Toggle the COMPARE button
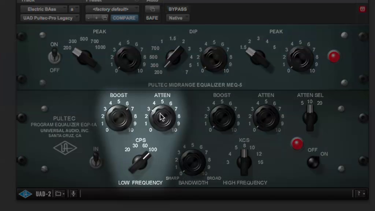 124,18
